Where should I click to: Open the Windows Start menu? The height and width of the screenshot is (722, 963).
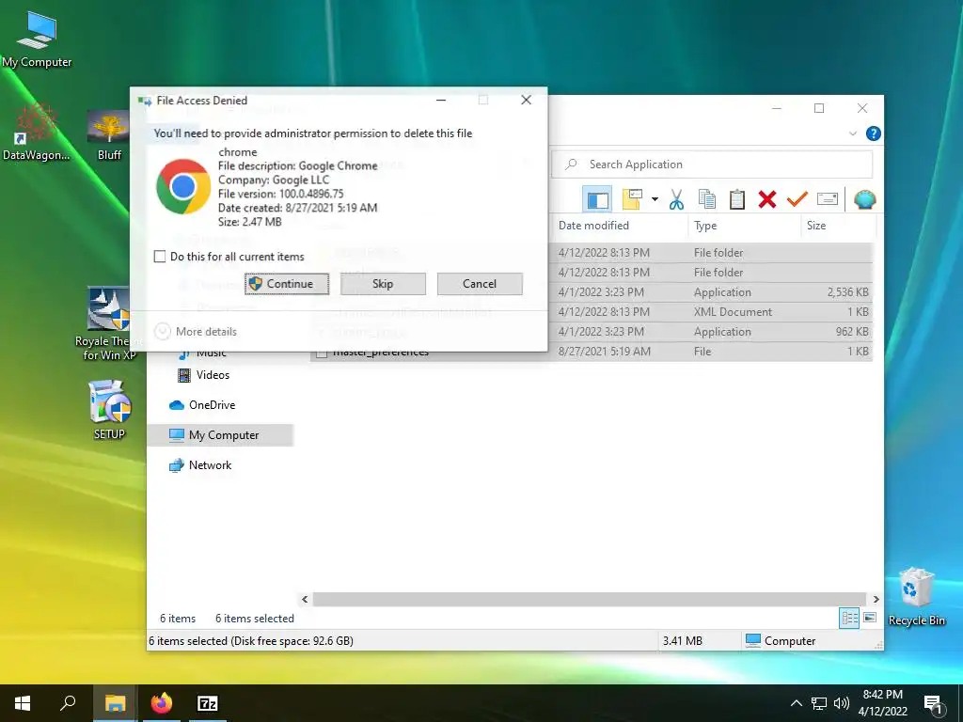pos(23,703)
